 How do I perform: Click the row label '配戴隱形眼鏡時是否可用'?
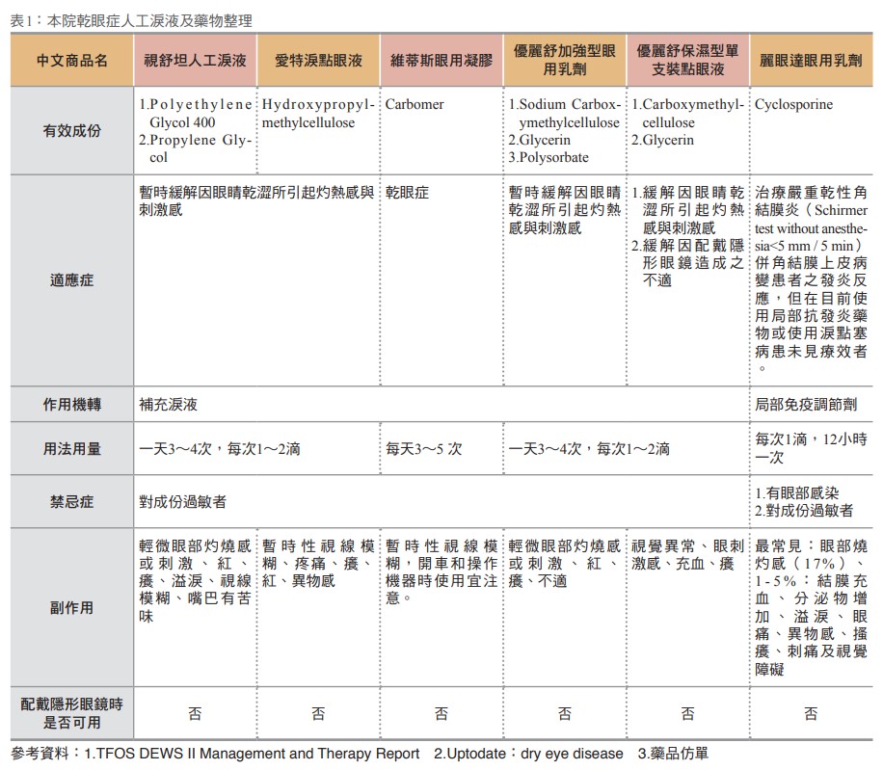click(x=71, y=713)
